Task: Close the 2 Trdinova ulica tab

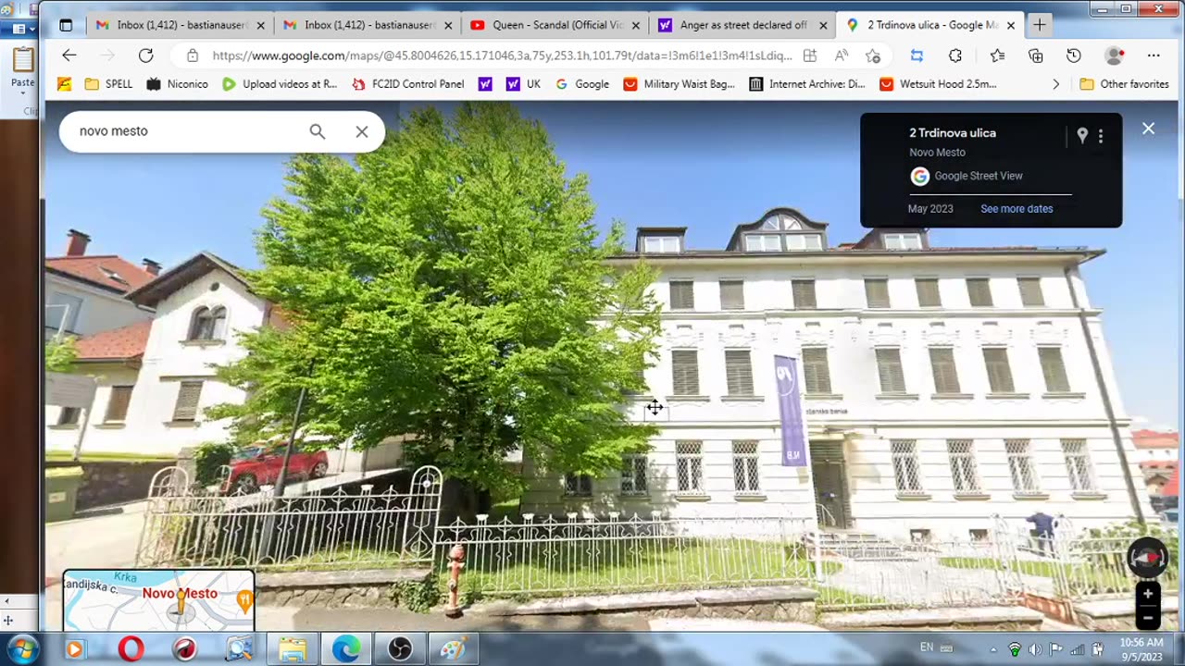Action: coord(1011,25)
